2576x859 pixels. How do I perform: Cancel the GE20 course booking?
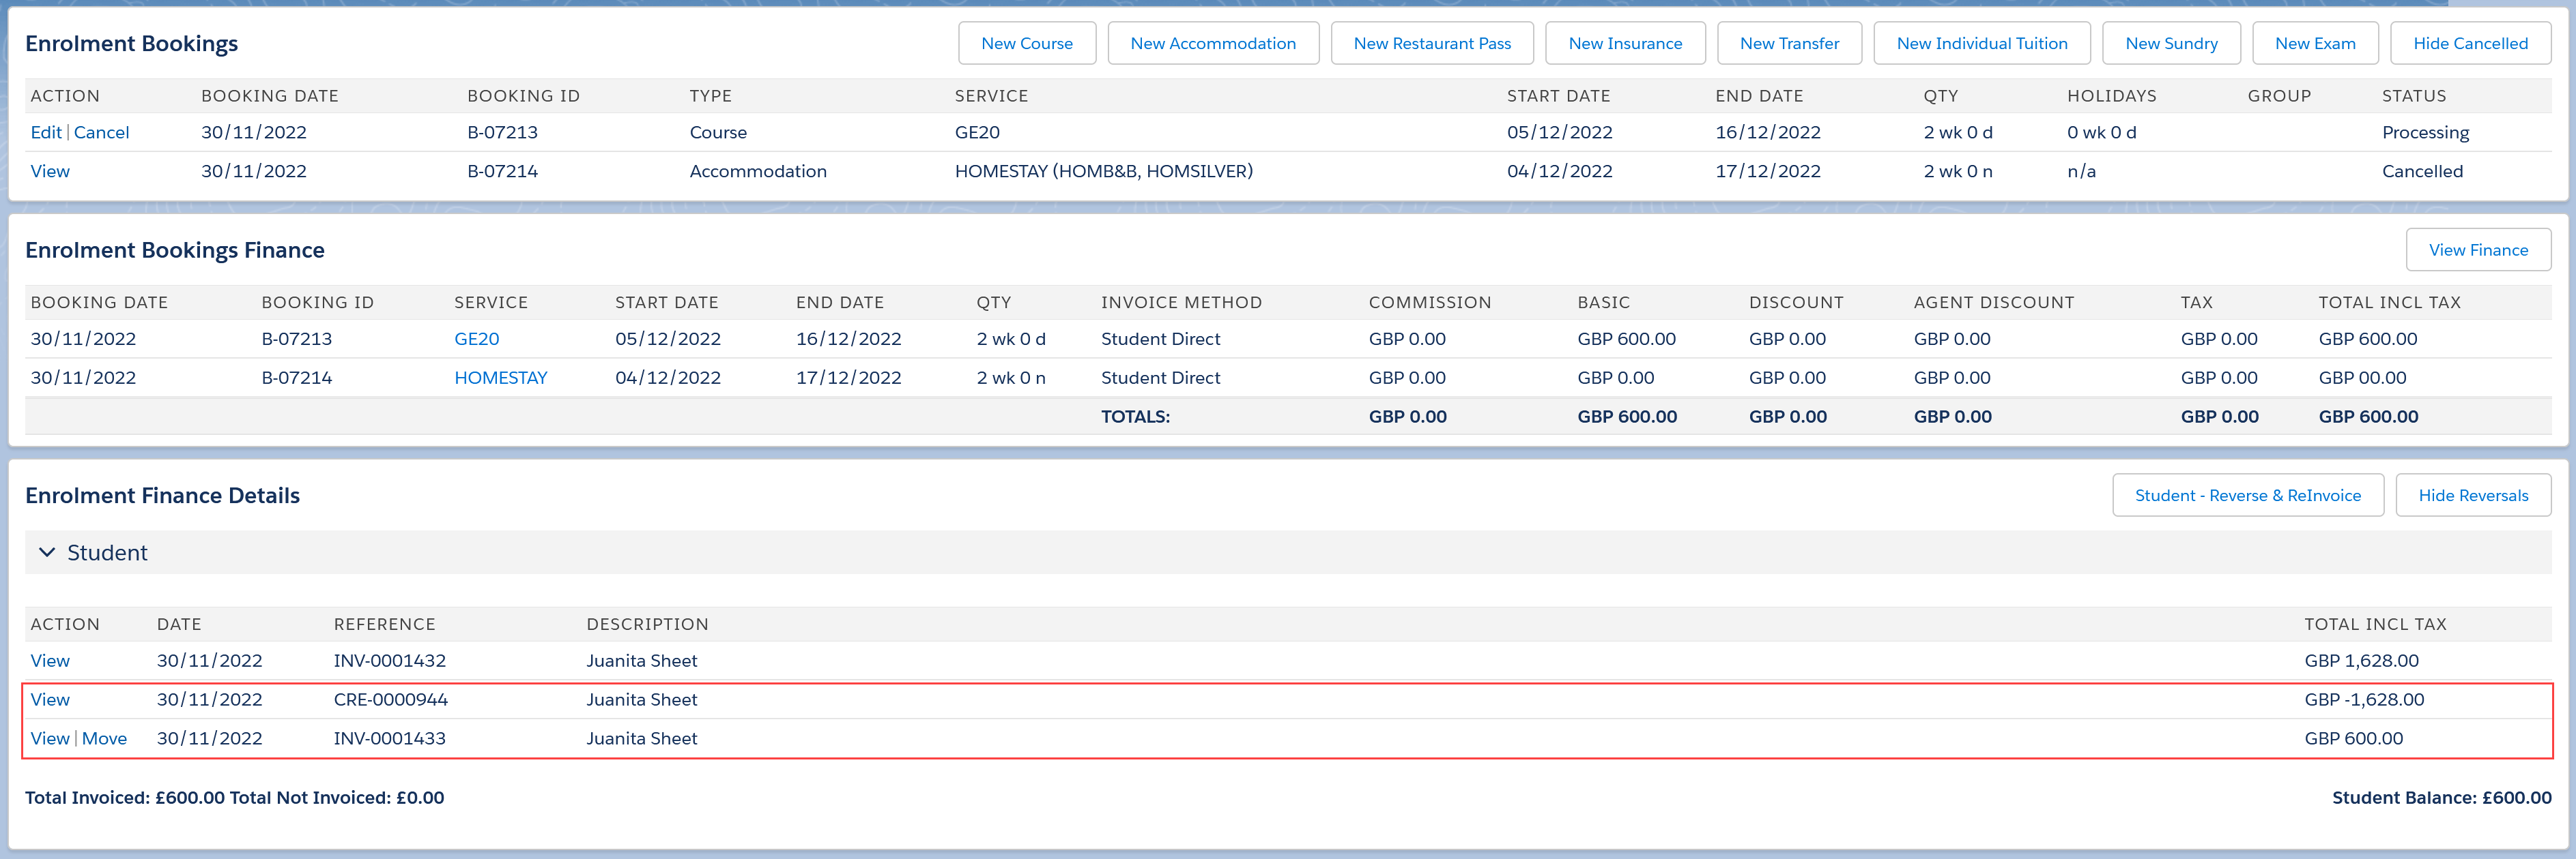[101, 132]
